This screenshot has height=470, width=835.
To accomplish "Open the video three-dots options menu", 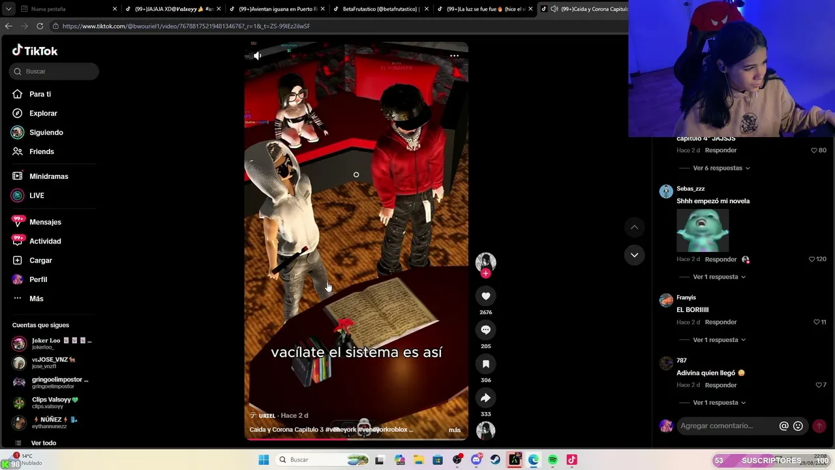I will pos(455,56).
